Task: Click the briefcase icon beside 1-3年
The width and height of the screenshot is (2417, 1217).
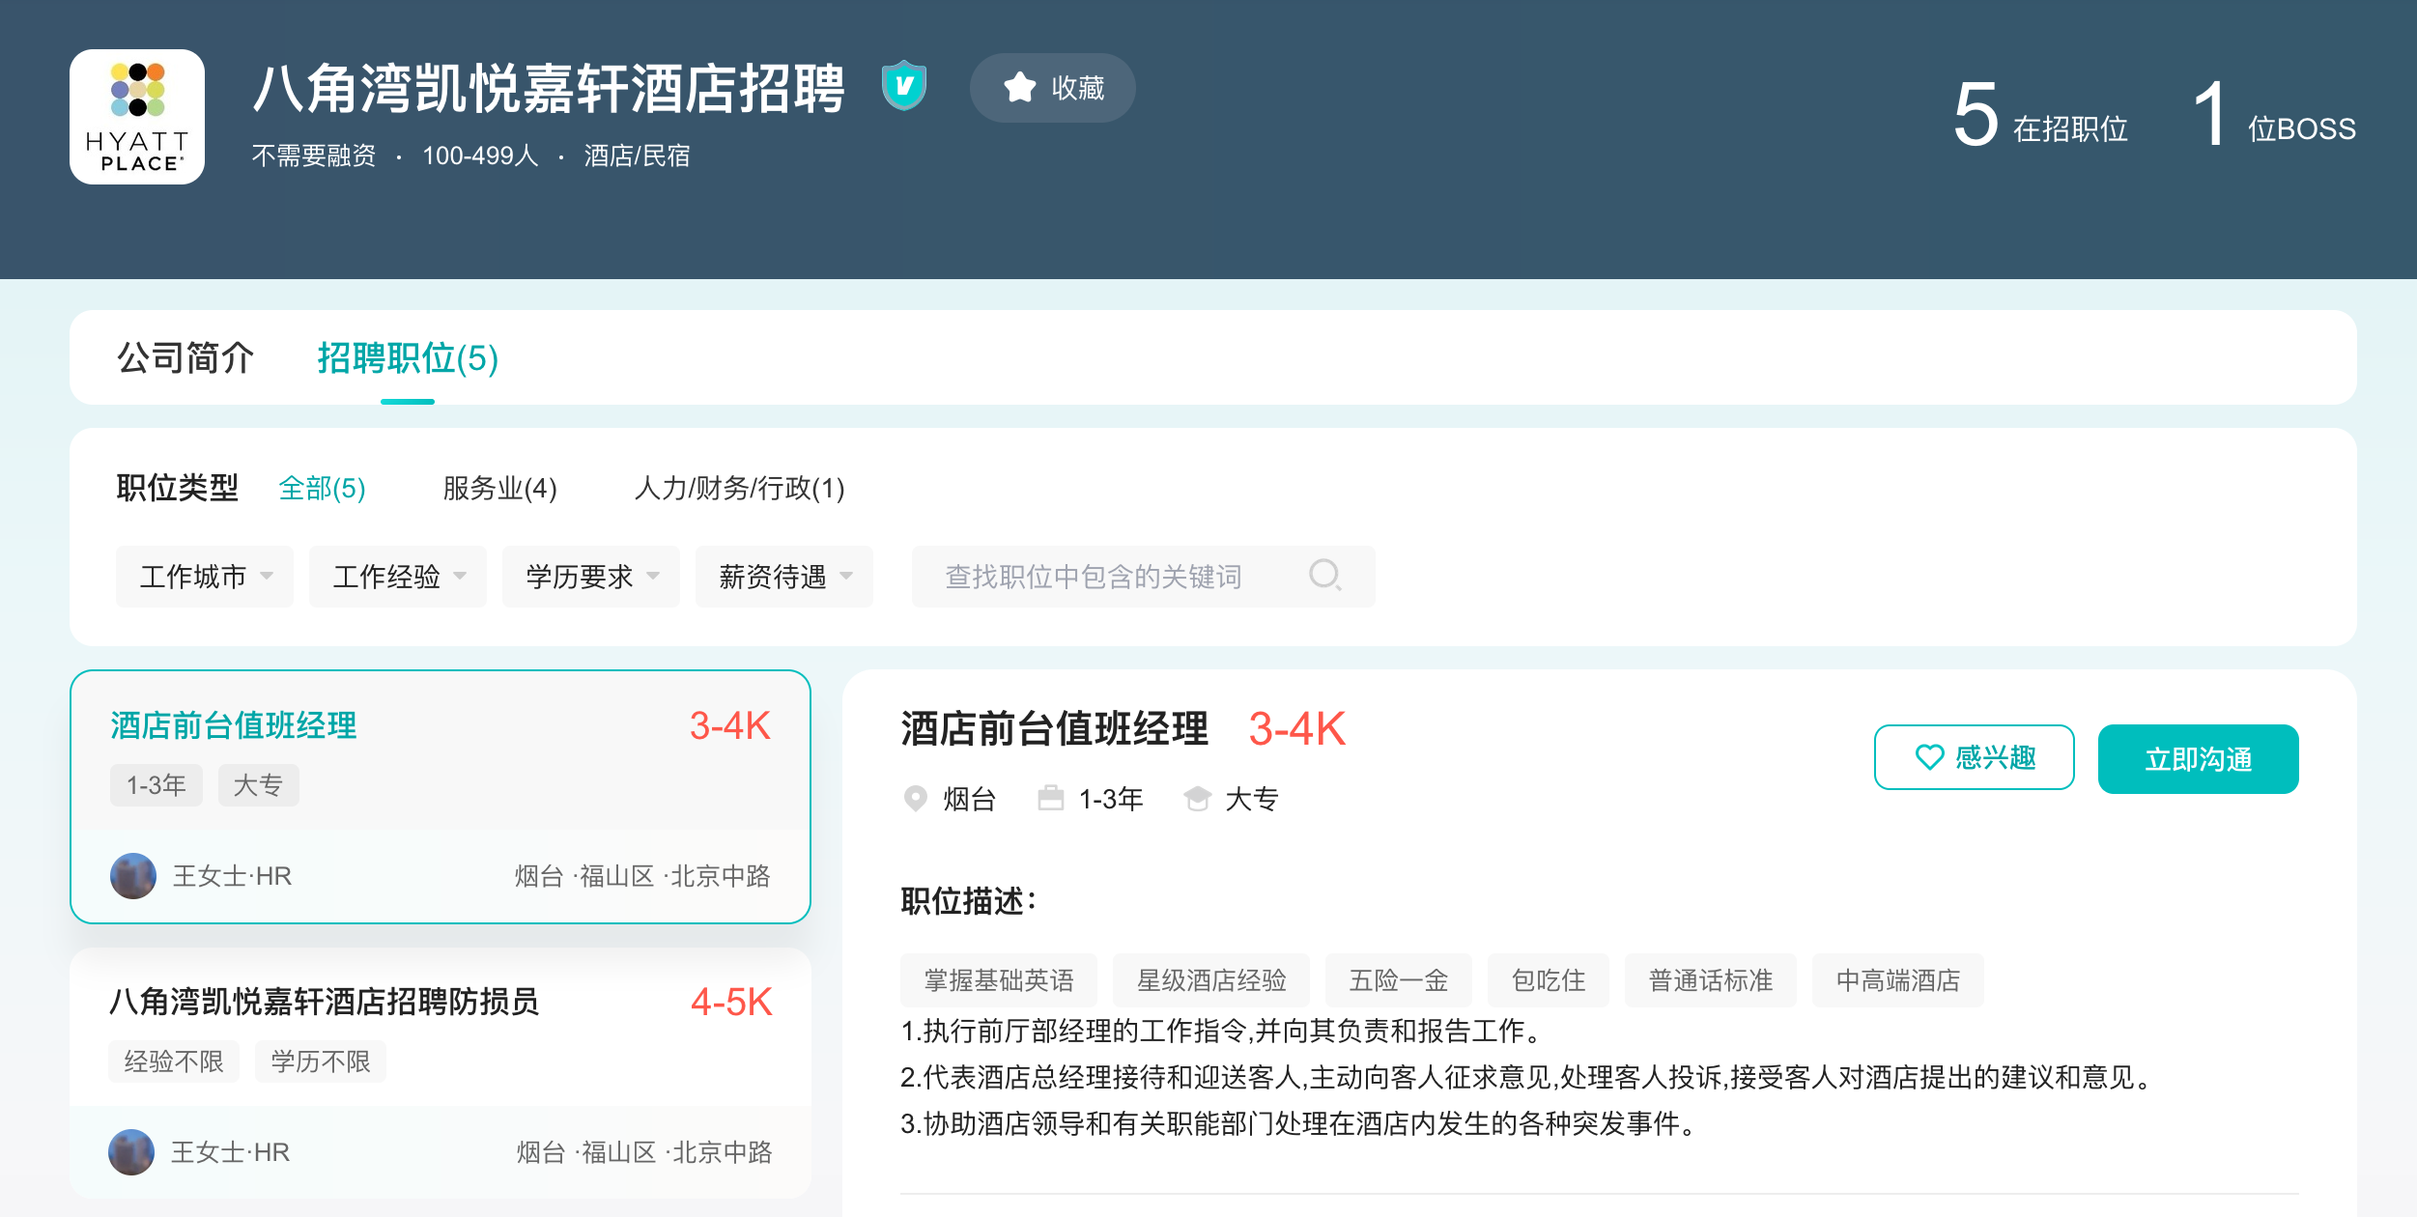Action: tap(1050, 799)
